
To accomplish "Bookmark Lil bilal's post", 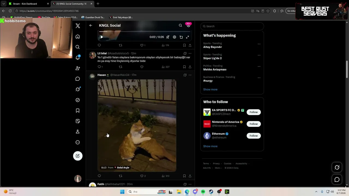I will tap(184, 67).
